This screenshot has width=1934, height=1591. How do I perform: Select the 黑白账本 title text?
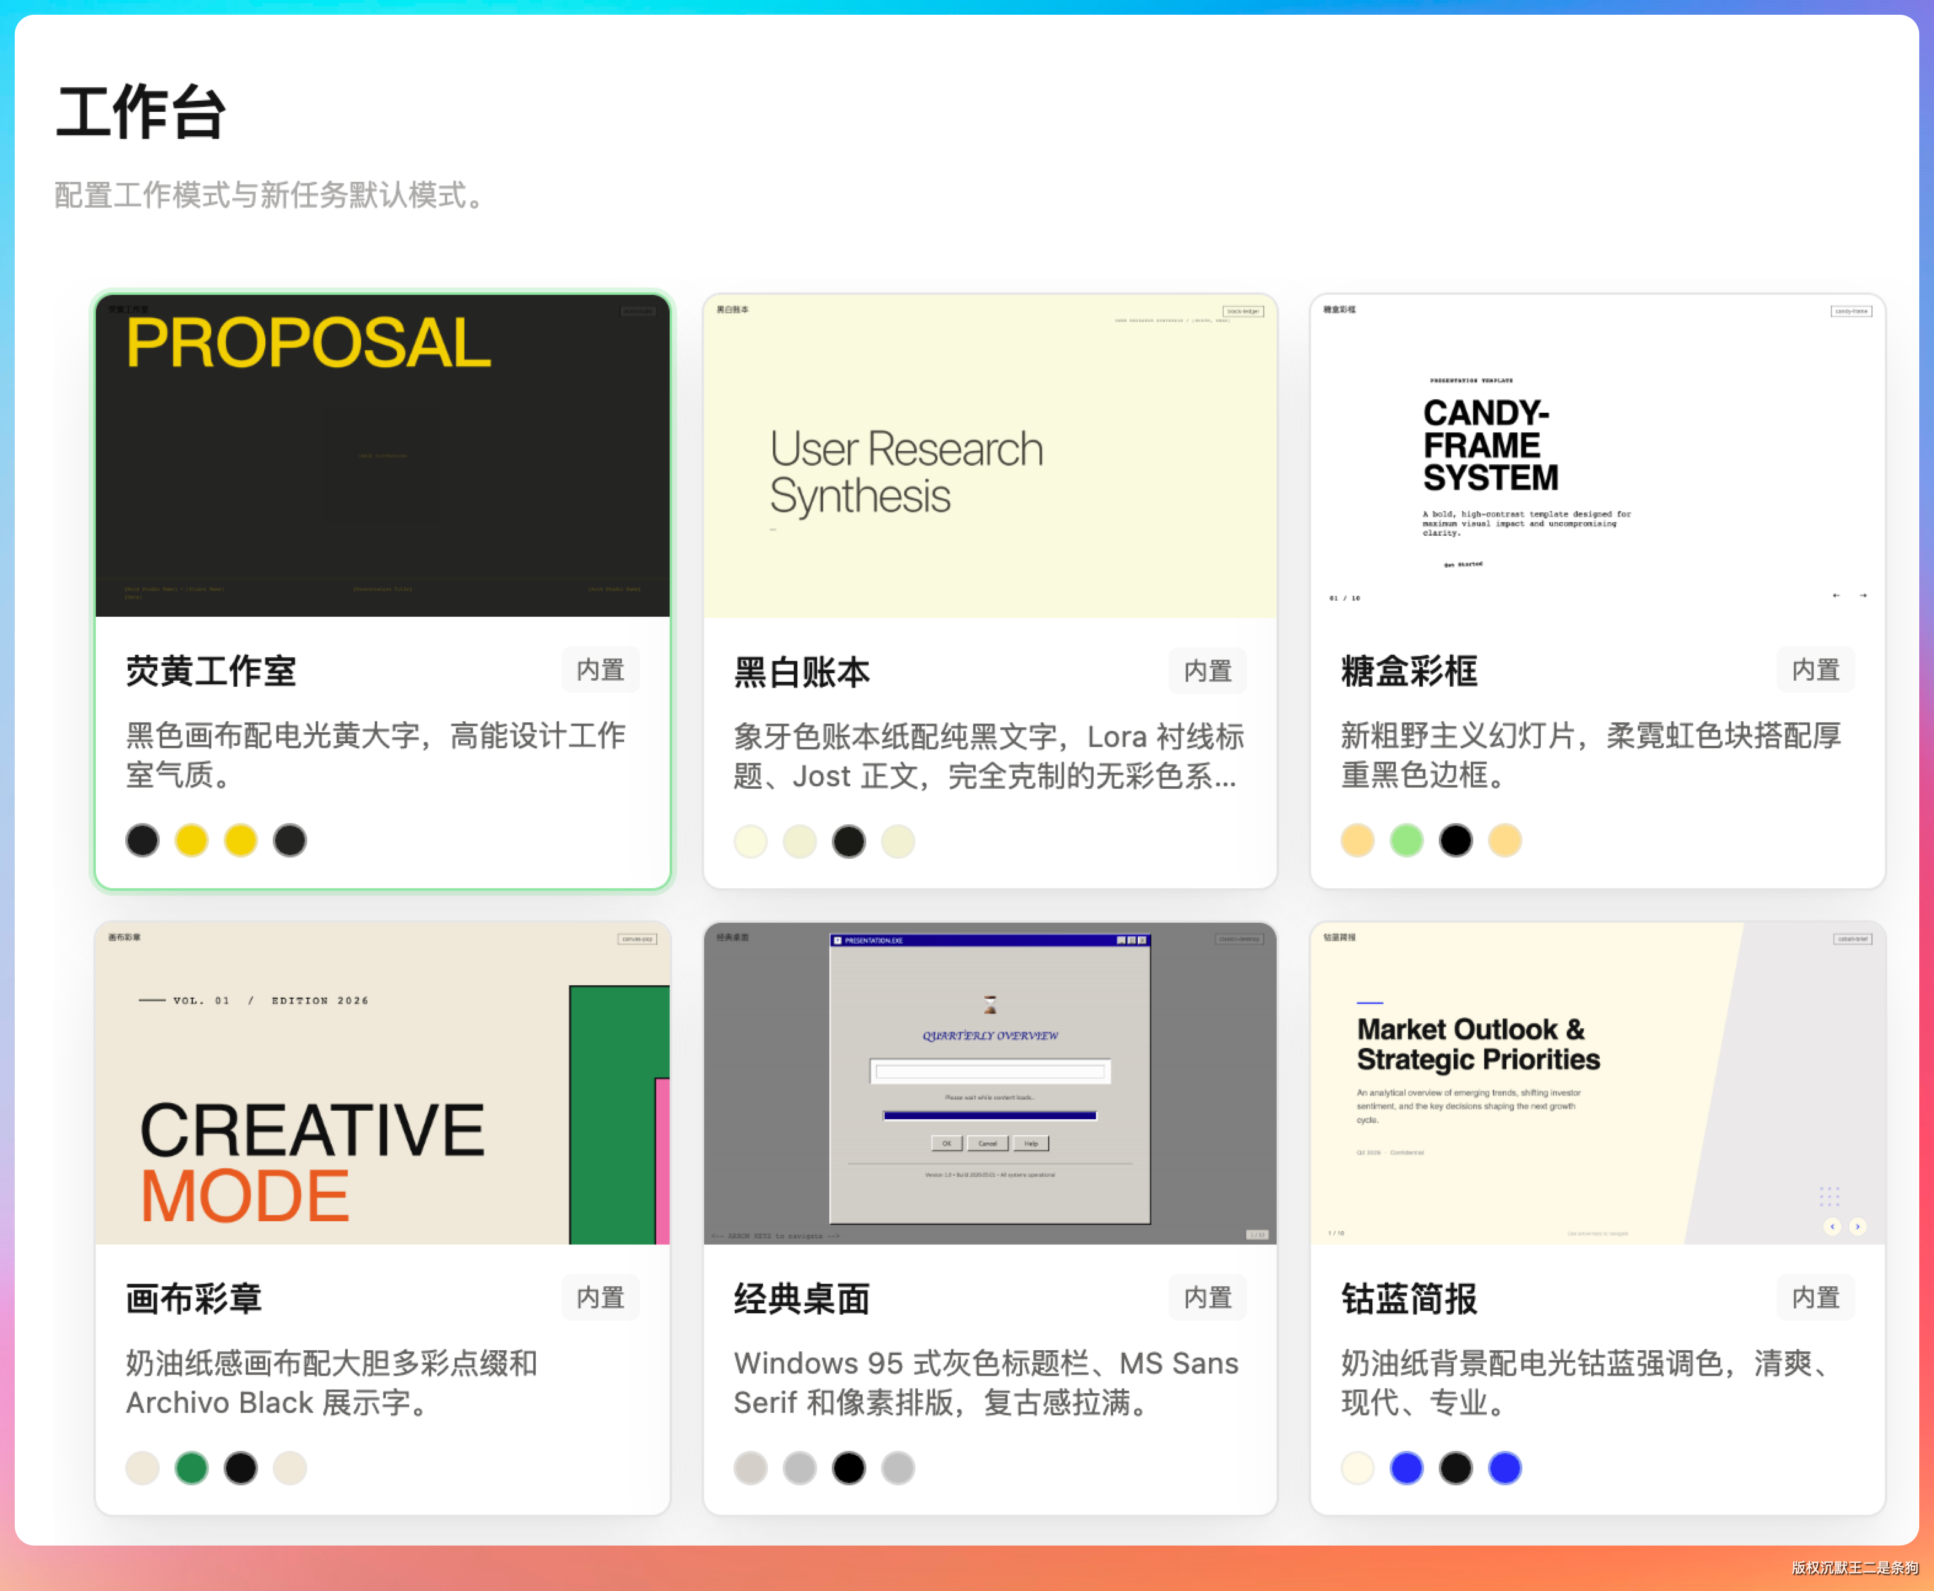pos(802,673)
